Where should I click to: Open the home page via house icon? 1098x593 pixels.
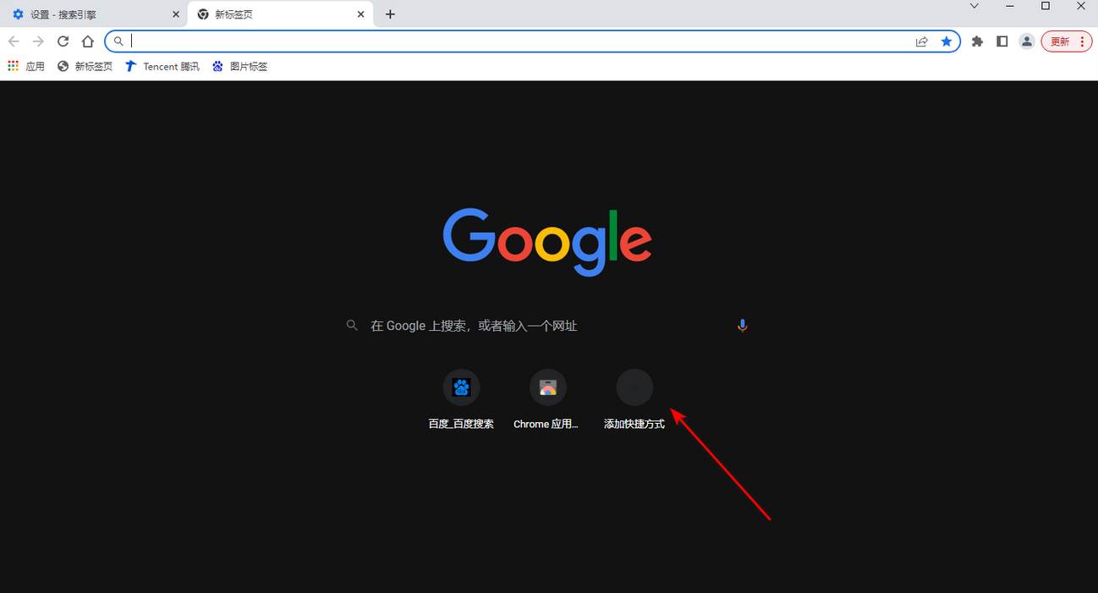click(x=88, y=41)
